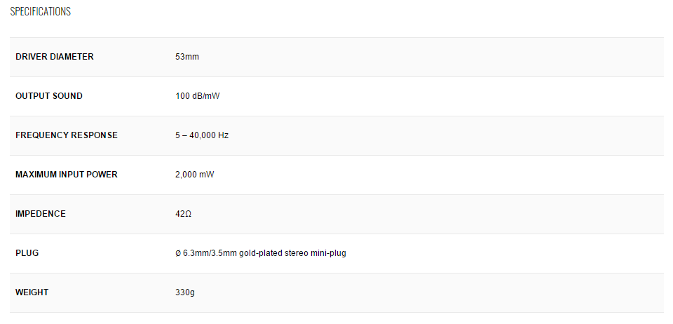Click the 2,000 mW value

tap(194, 175)
